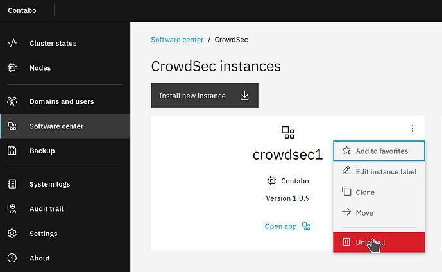
Task: Click the application icon above crowdsec1
Action: coord(288,133)
